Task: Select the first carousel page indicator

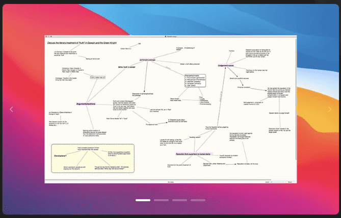Action: 143,200
